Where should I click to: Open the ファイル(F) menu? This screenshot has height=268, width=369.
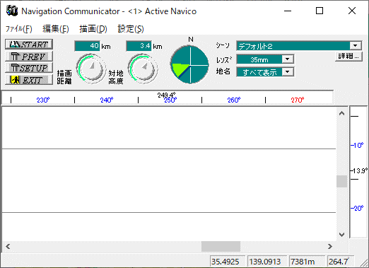[x=18, y=29]
